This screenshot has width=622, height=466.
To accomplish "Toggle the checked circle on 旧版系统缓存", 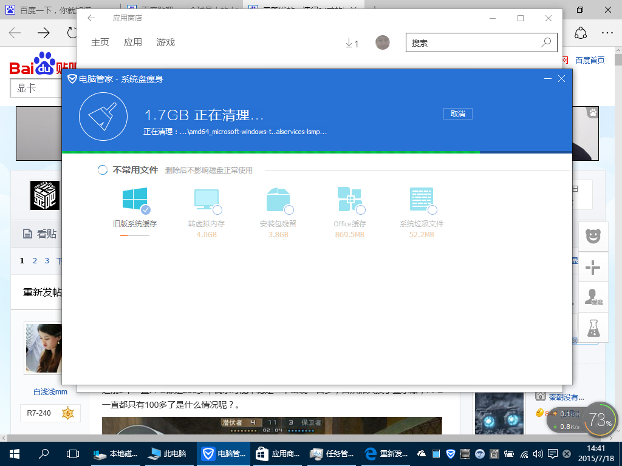I will (x=146, y=209).
